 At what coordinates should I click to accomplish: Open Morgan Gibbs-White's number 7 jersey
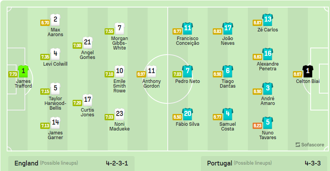(x=120, y=28)
